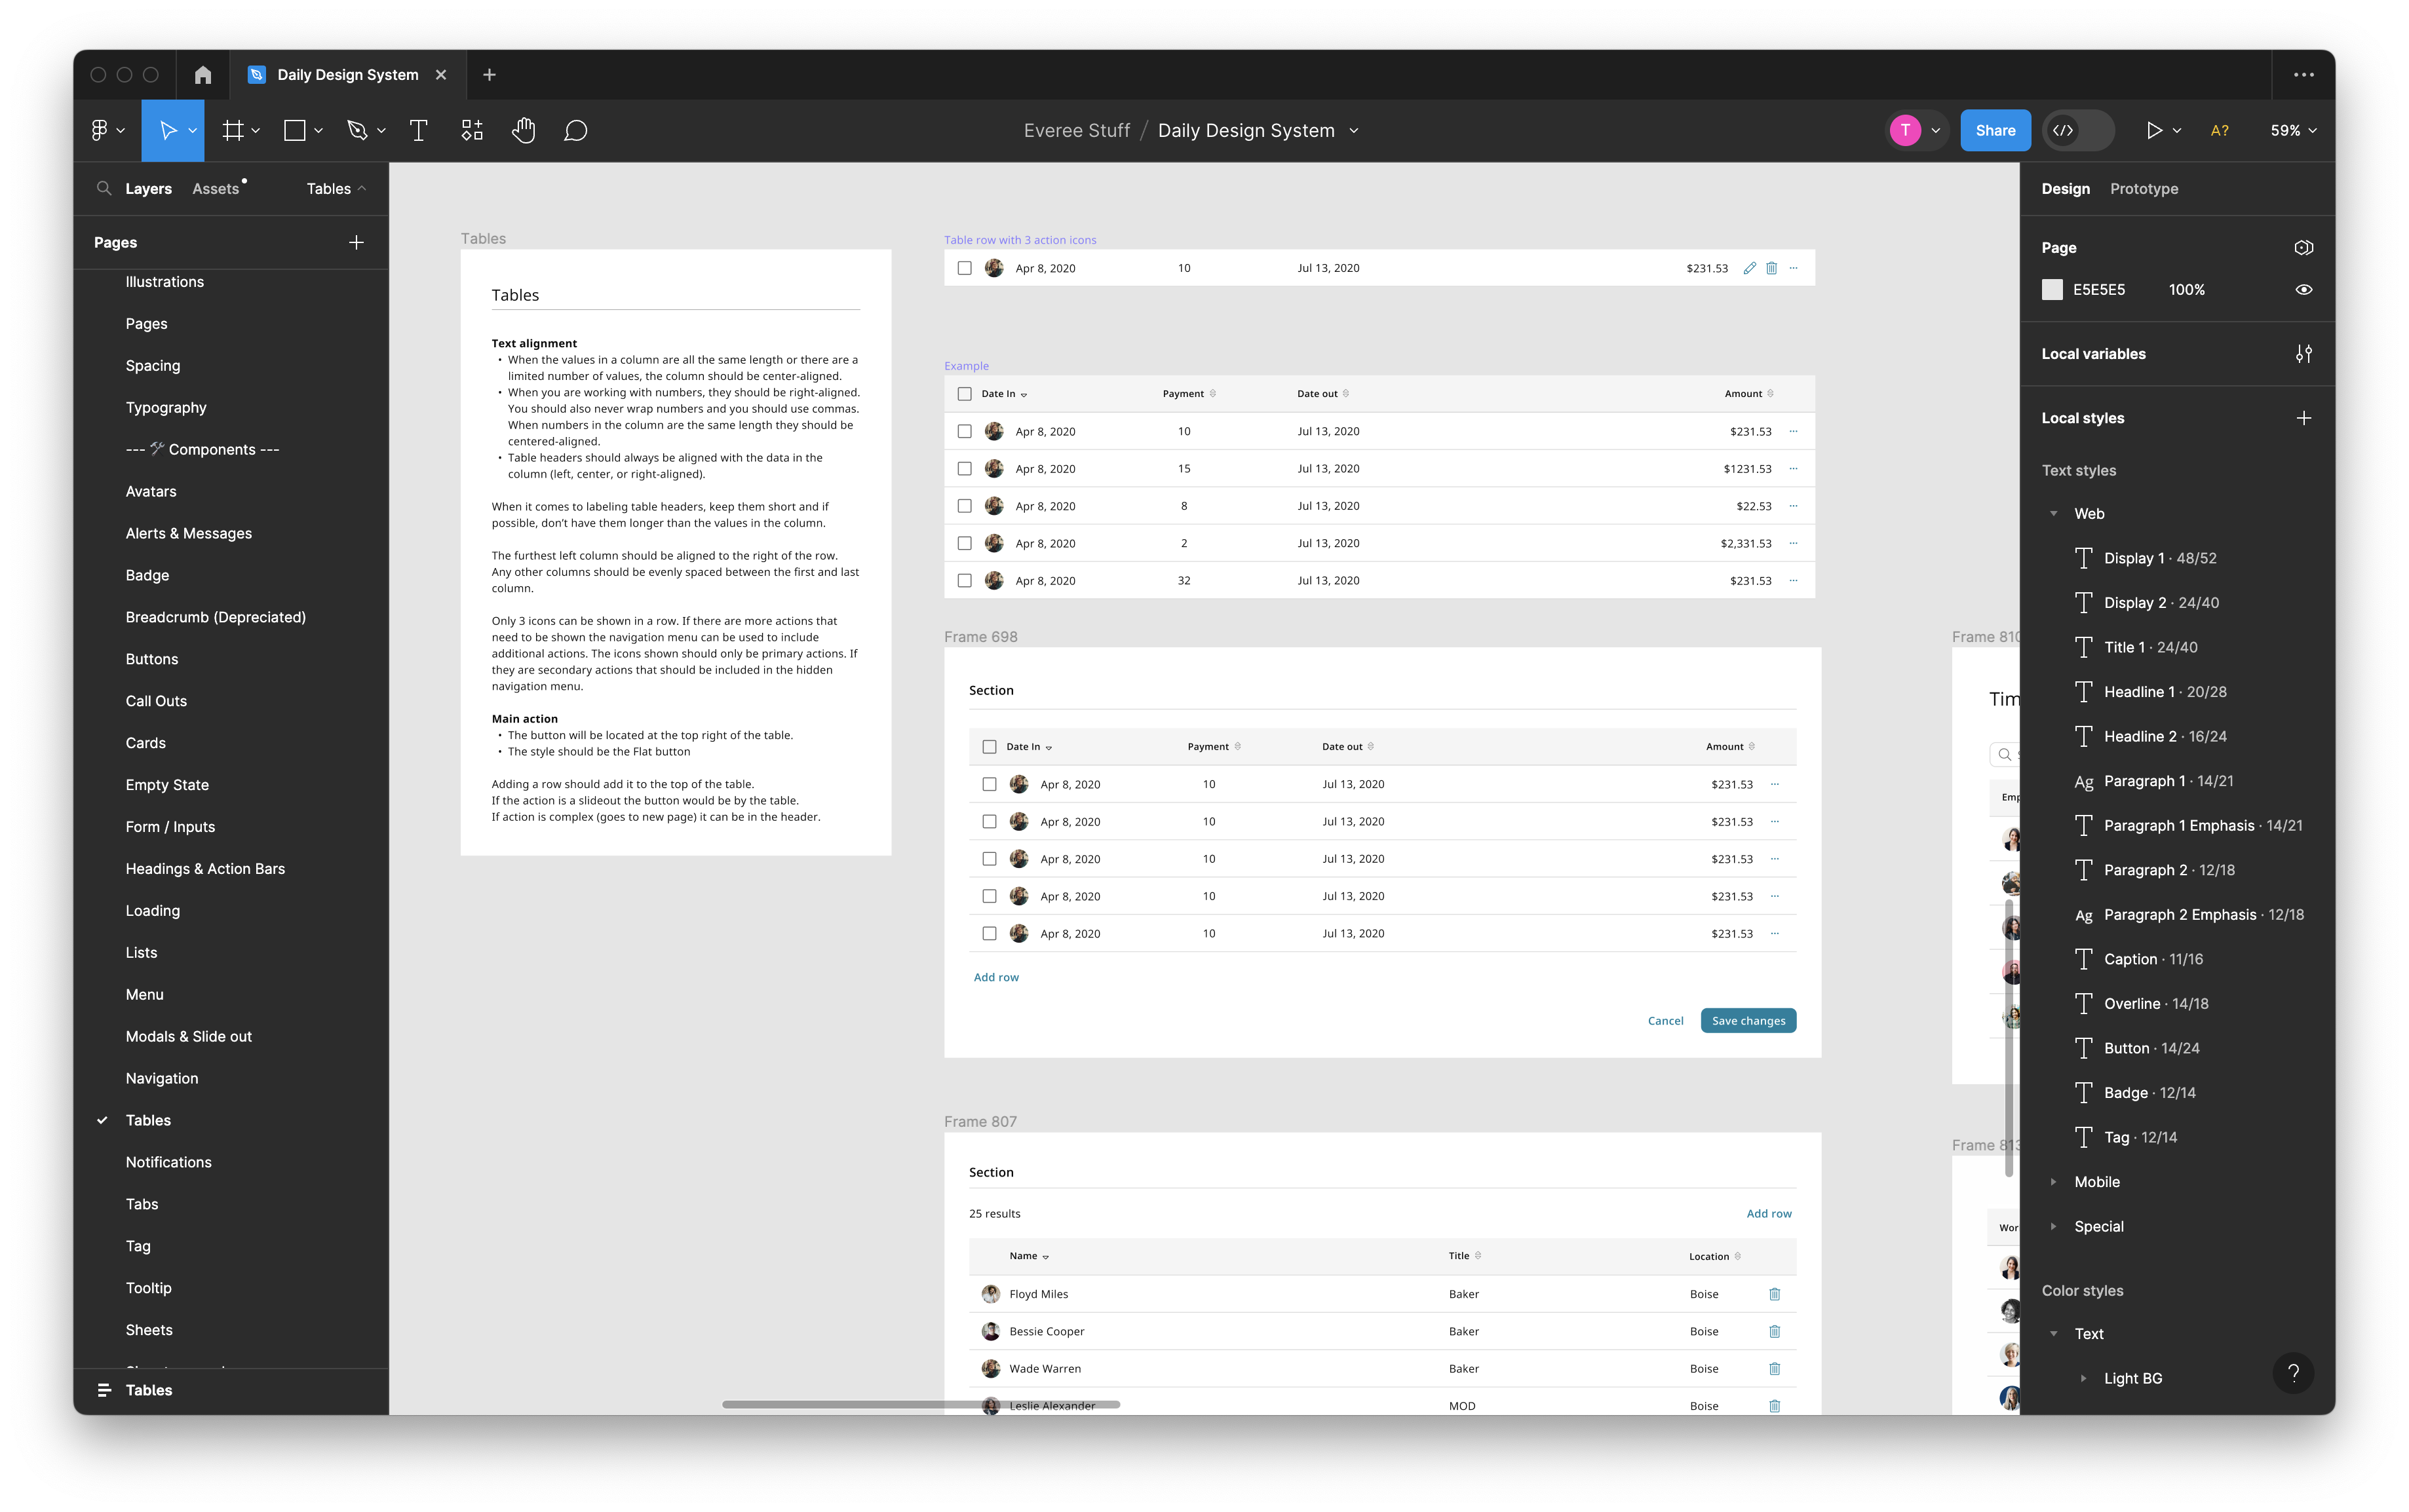
Task: Present the prototype with play icon
Action: click(x=2154, y=130)
